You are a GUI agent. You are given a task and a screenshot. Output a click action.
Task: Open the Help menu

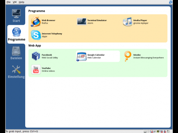pyautogui.click(x=22, y=2)
